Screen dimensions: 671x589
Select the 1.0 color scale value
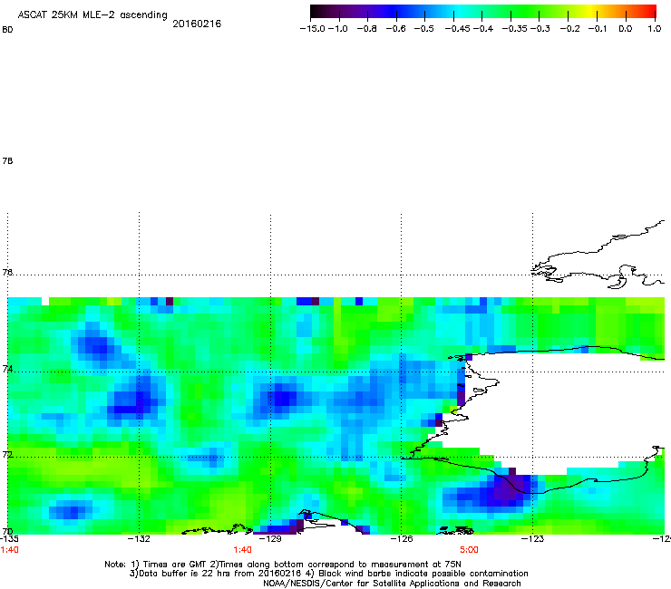coord(655,29)
